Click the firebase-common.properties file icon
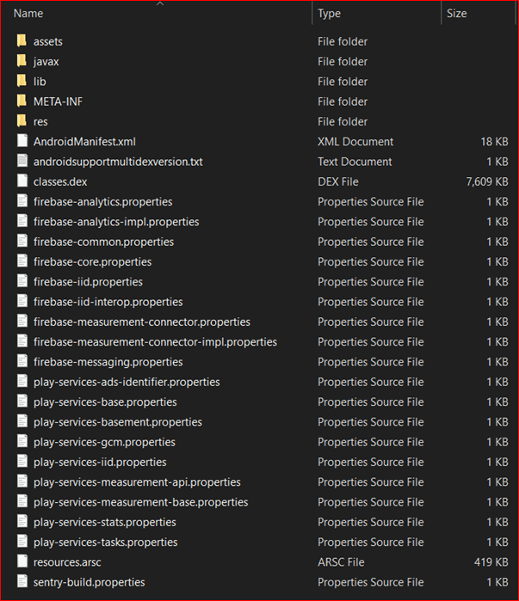This screenshot has width=519, height=601. pos(22,241)
